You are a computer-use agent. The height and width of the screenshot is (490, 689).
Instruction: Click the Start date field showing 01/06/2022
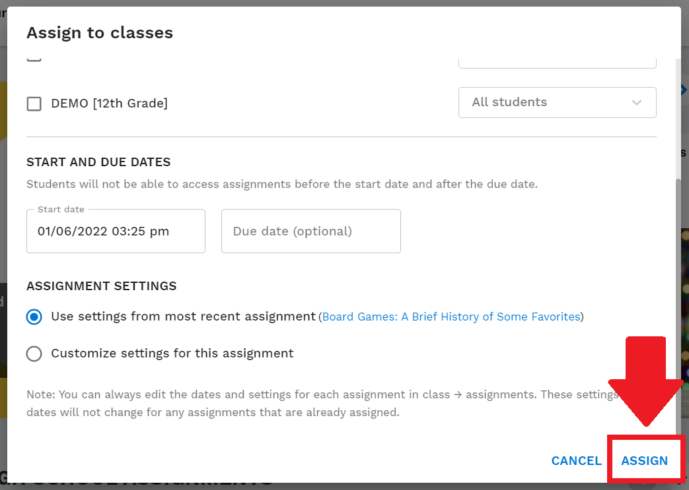pyautogui.click(x=116, y=231)
